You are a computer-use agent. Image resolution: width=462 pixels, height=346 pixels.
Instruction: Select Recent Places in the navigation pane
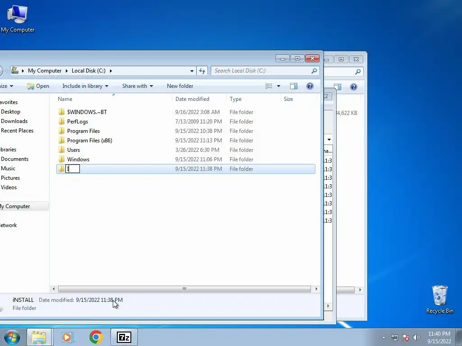coord(17,130)
